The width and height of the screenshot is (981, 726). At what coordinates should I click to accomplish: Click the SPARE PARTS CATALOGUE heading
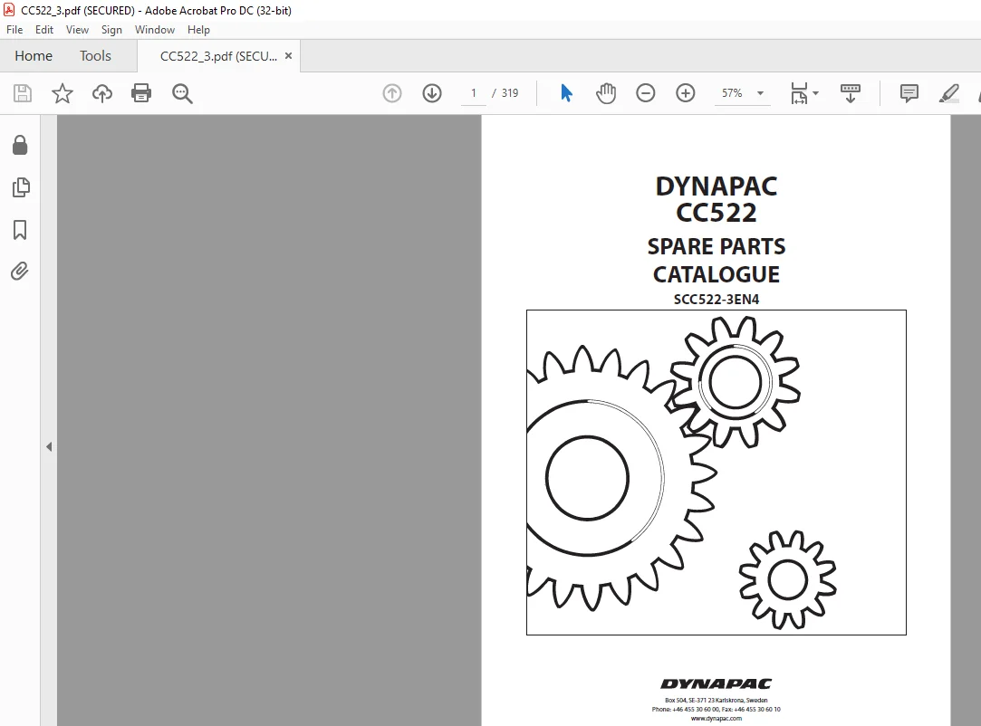point(717,260)
